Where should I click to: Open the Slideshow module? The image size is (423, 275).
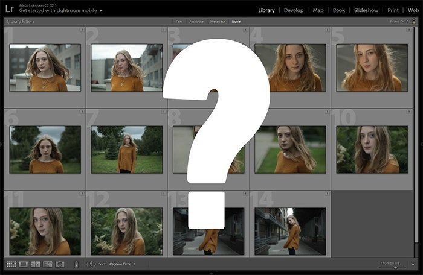(x=366, y=10)
